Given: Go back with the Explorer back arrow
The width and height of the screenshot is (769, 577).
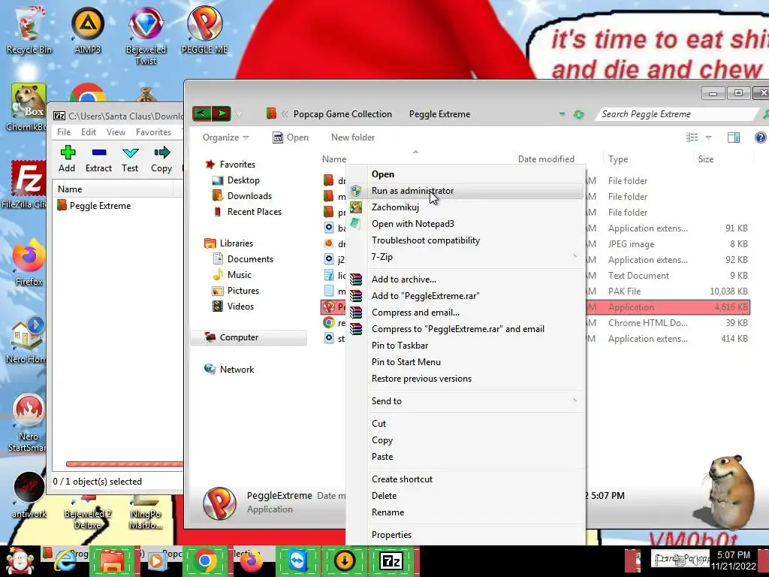Looking at the screenshot, I should [201, 114].
